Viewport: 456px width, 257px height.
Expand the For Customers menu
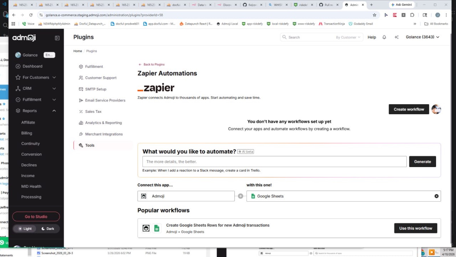54,77
